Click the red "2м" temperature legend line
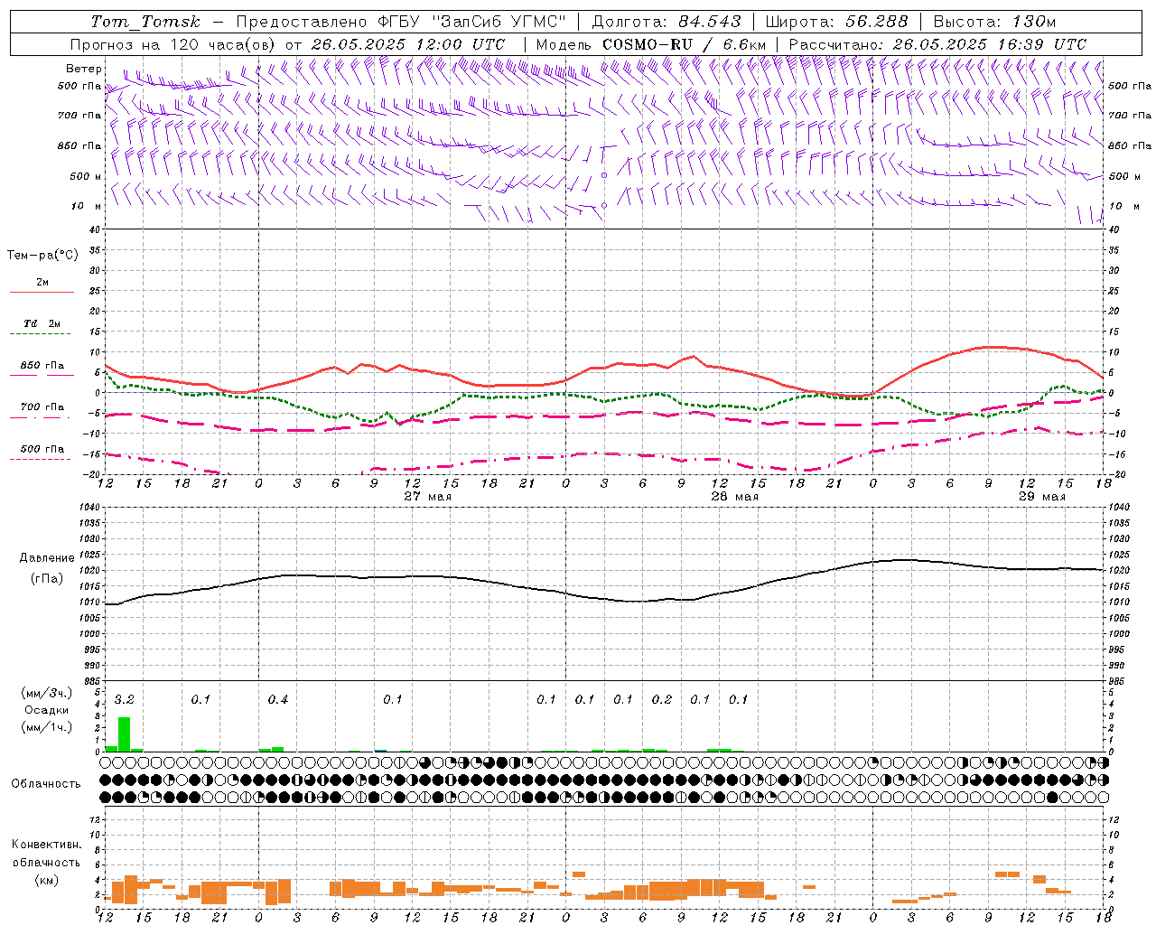This screenshot has height=925, width=1156. click(x=42, y=292)
